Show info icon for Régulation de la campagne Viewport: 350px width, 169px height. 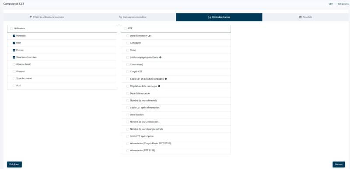pyautogui.click(x=159, y=86)
